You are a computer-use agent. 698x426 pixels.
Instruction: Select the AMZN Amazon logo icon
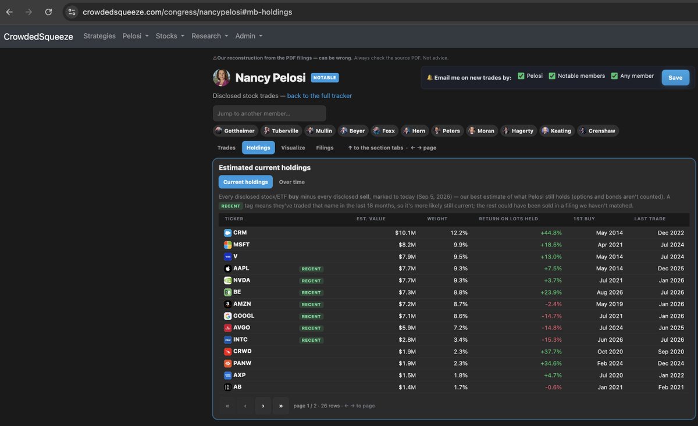227,304
